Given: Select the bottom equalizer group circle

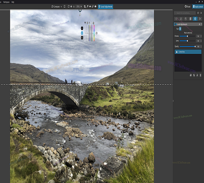Looking at the screenshot, I should point(82,38).
